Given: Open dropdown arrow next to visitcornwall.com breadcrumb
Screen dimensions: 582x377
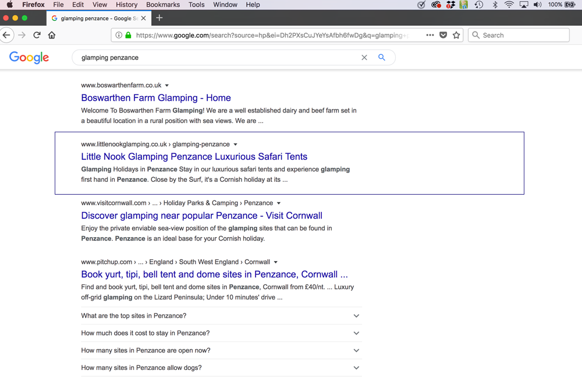Looking at the screenshot, I should (x=279, y=203).
